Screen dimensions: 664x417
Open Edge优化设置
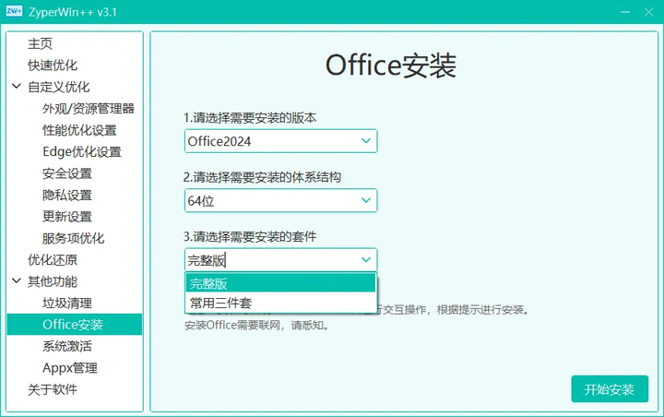pos(82,151)
